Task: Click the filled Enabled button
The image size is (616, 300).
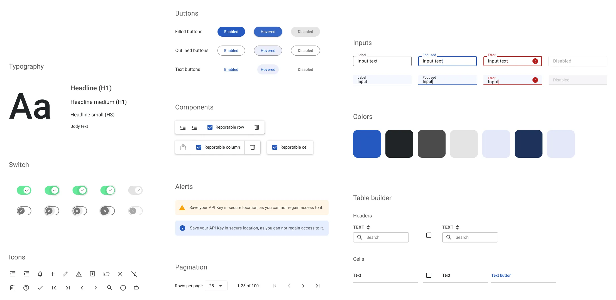Action: click(x=231, y=32)
